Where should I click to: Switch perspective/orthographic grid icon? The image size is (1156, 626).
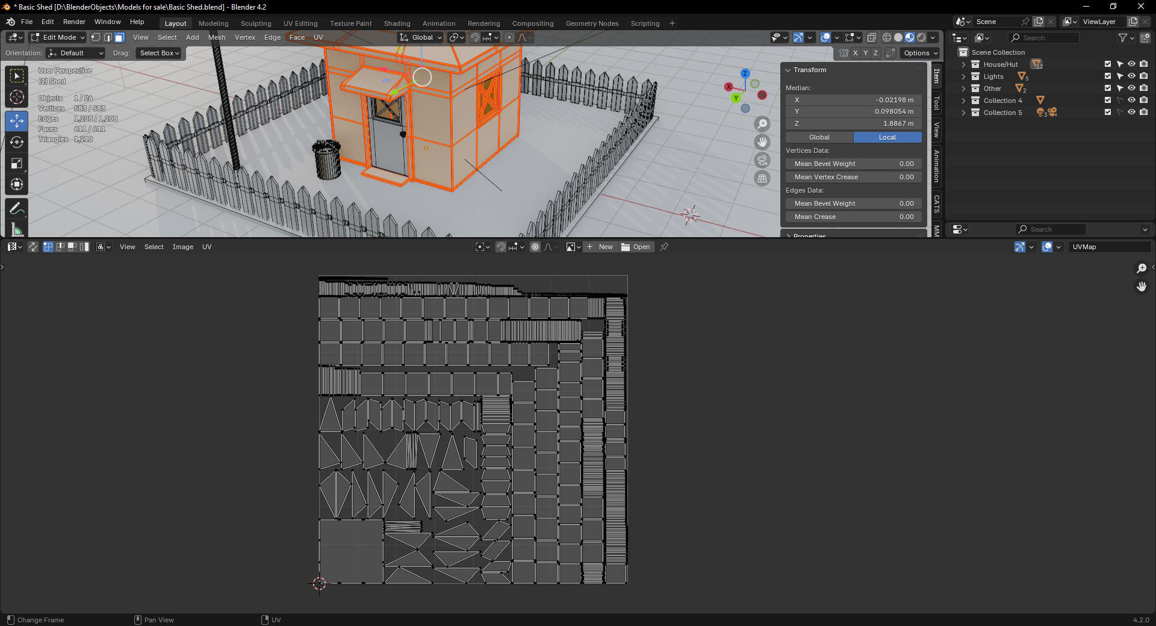[x=762, y=178]
